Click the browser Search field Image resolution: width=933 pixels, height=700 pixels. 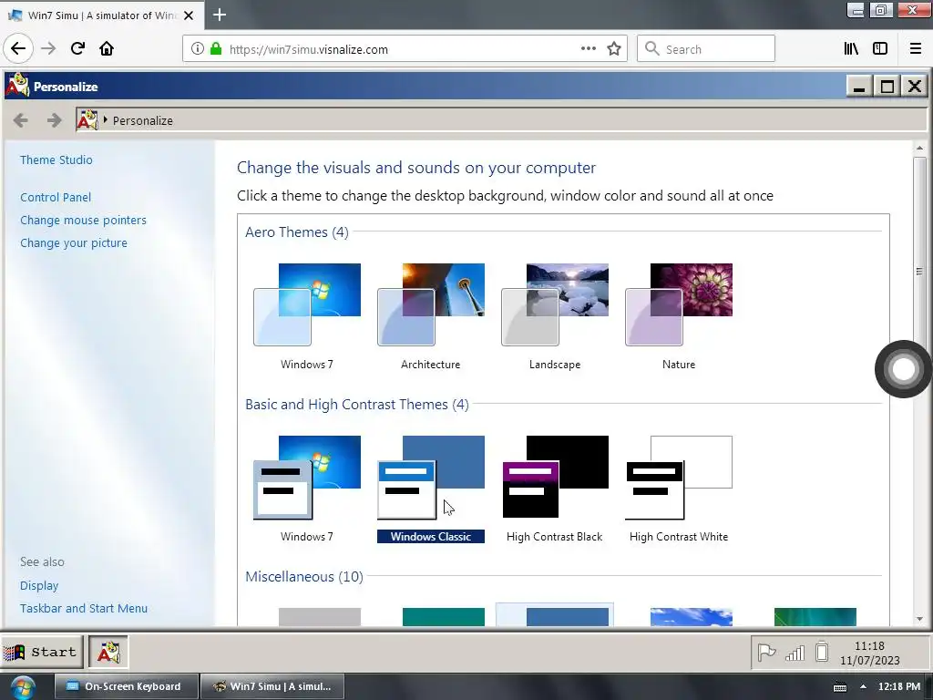click(706, 49)
